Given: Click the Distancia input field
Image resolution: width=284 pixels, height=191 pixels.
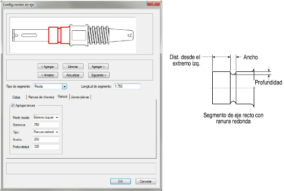Looking at the screenshot, I should pos(46,125).
